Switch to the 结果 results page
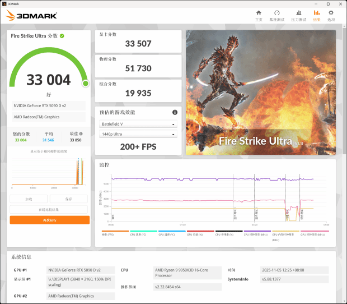 317,15
